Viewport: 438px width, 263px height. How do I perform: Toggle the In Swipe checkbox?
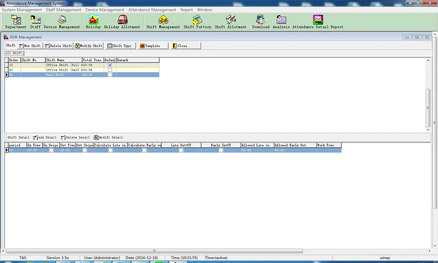51,150
